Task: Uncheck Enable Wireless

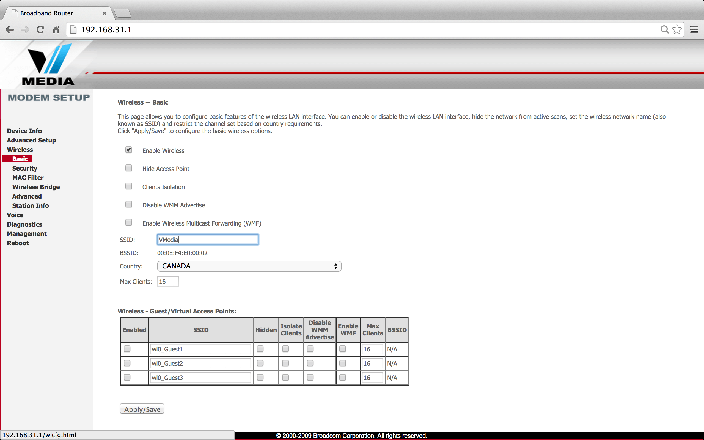Action: 129,150
